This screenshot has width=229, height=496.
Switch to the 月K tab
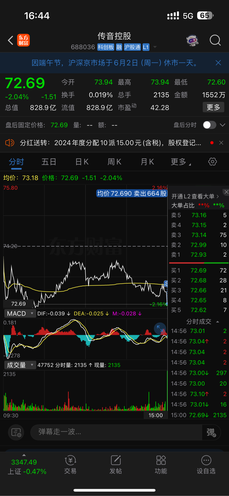(x=147, y=162)
